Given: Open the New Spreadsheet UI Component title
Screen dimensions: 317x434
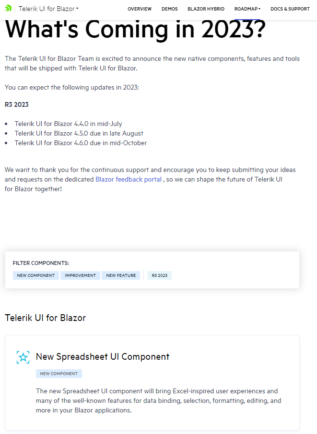Looking at the screenshot, I should coord(103,357).
